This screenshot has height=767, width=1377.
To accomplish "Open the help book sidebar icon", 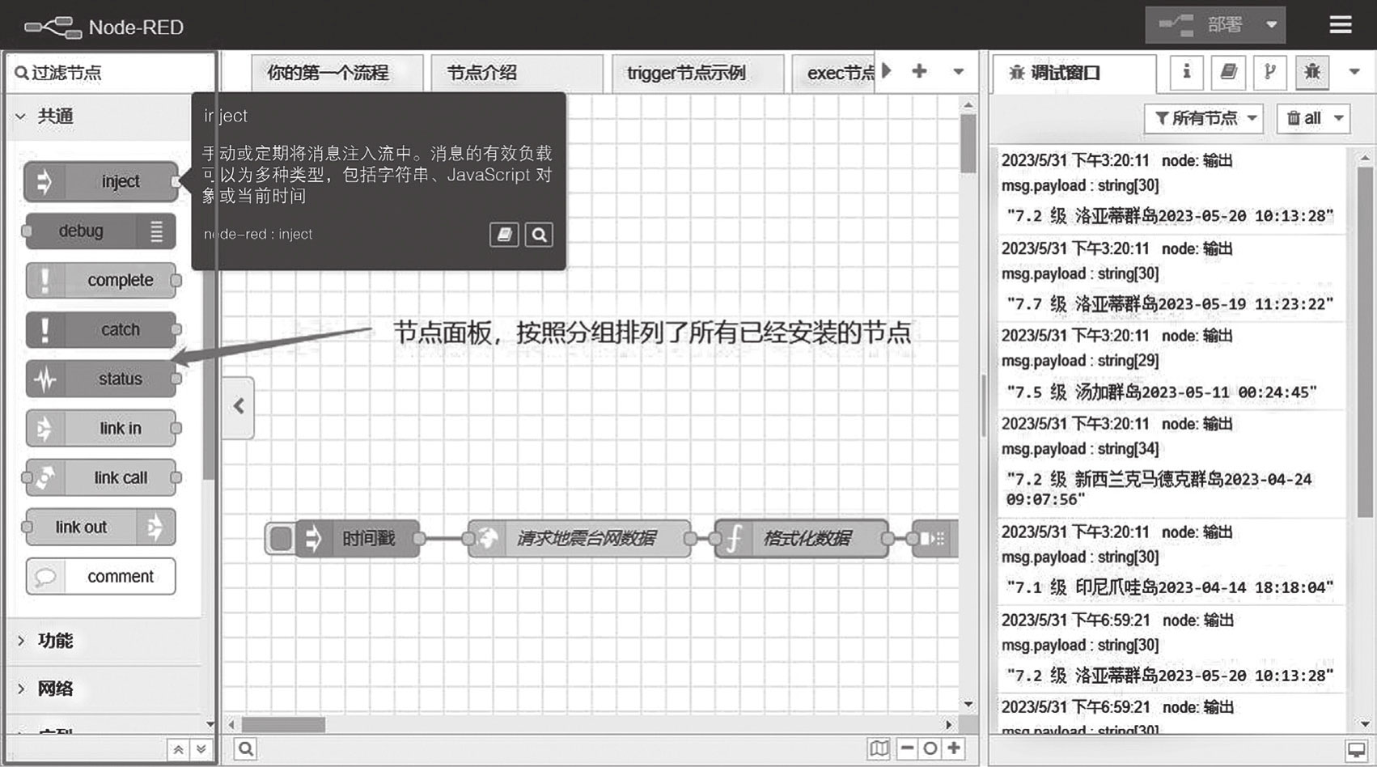I will click(x=1228, y=73).
